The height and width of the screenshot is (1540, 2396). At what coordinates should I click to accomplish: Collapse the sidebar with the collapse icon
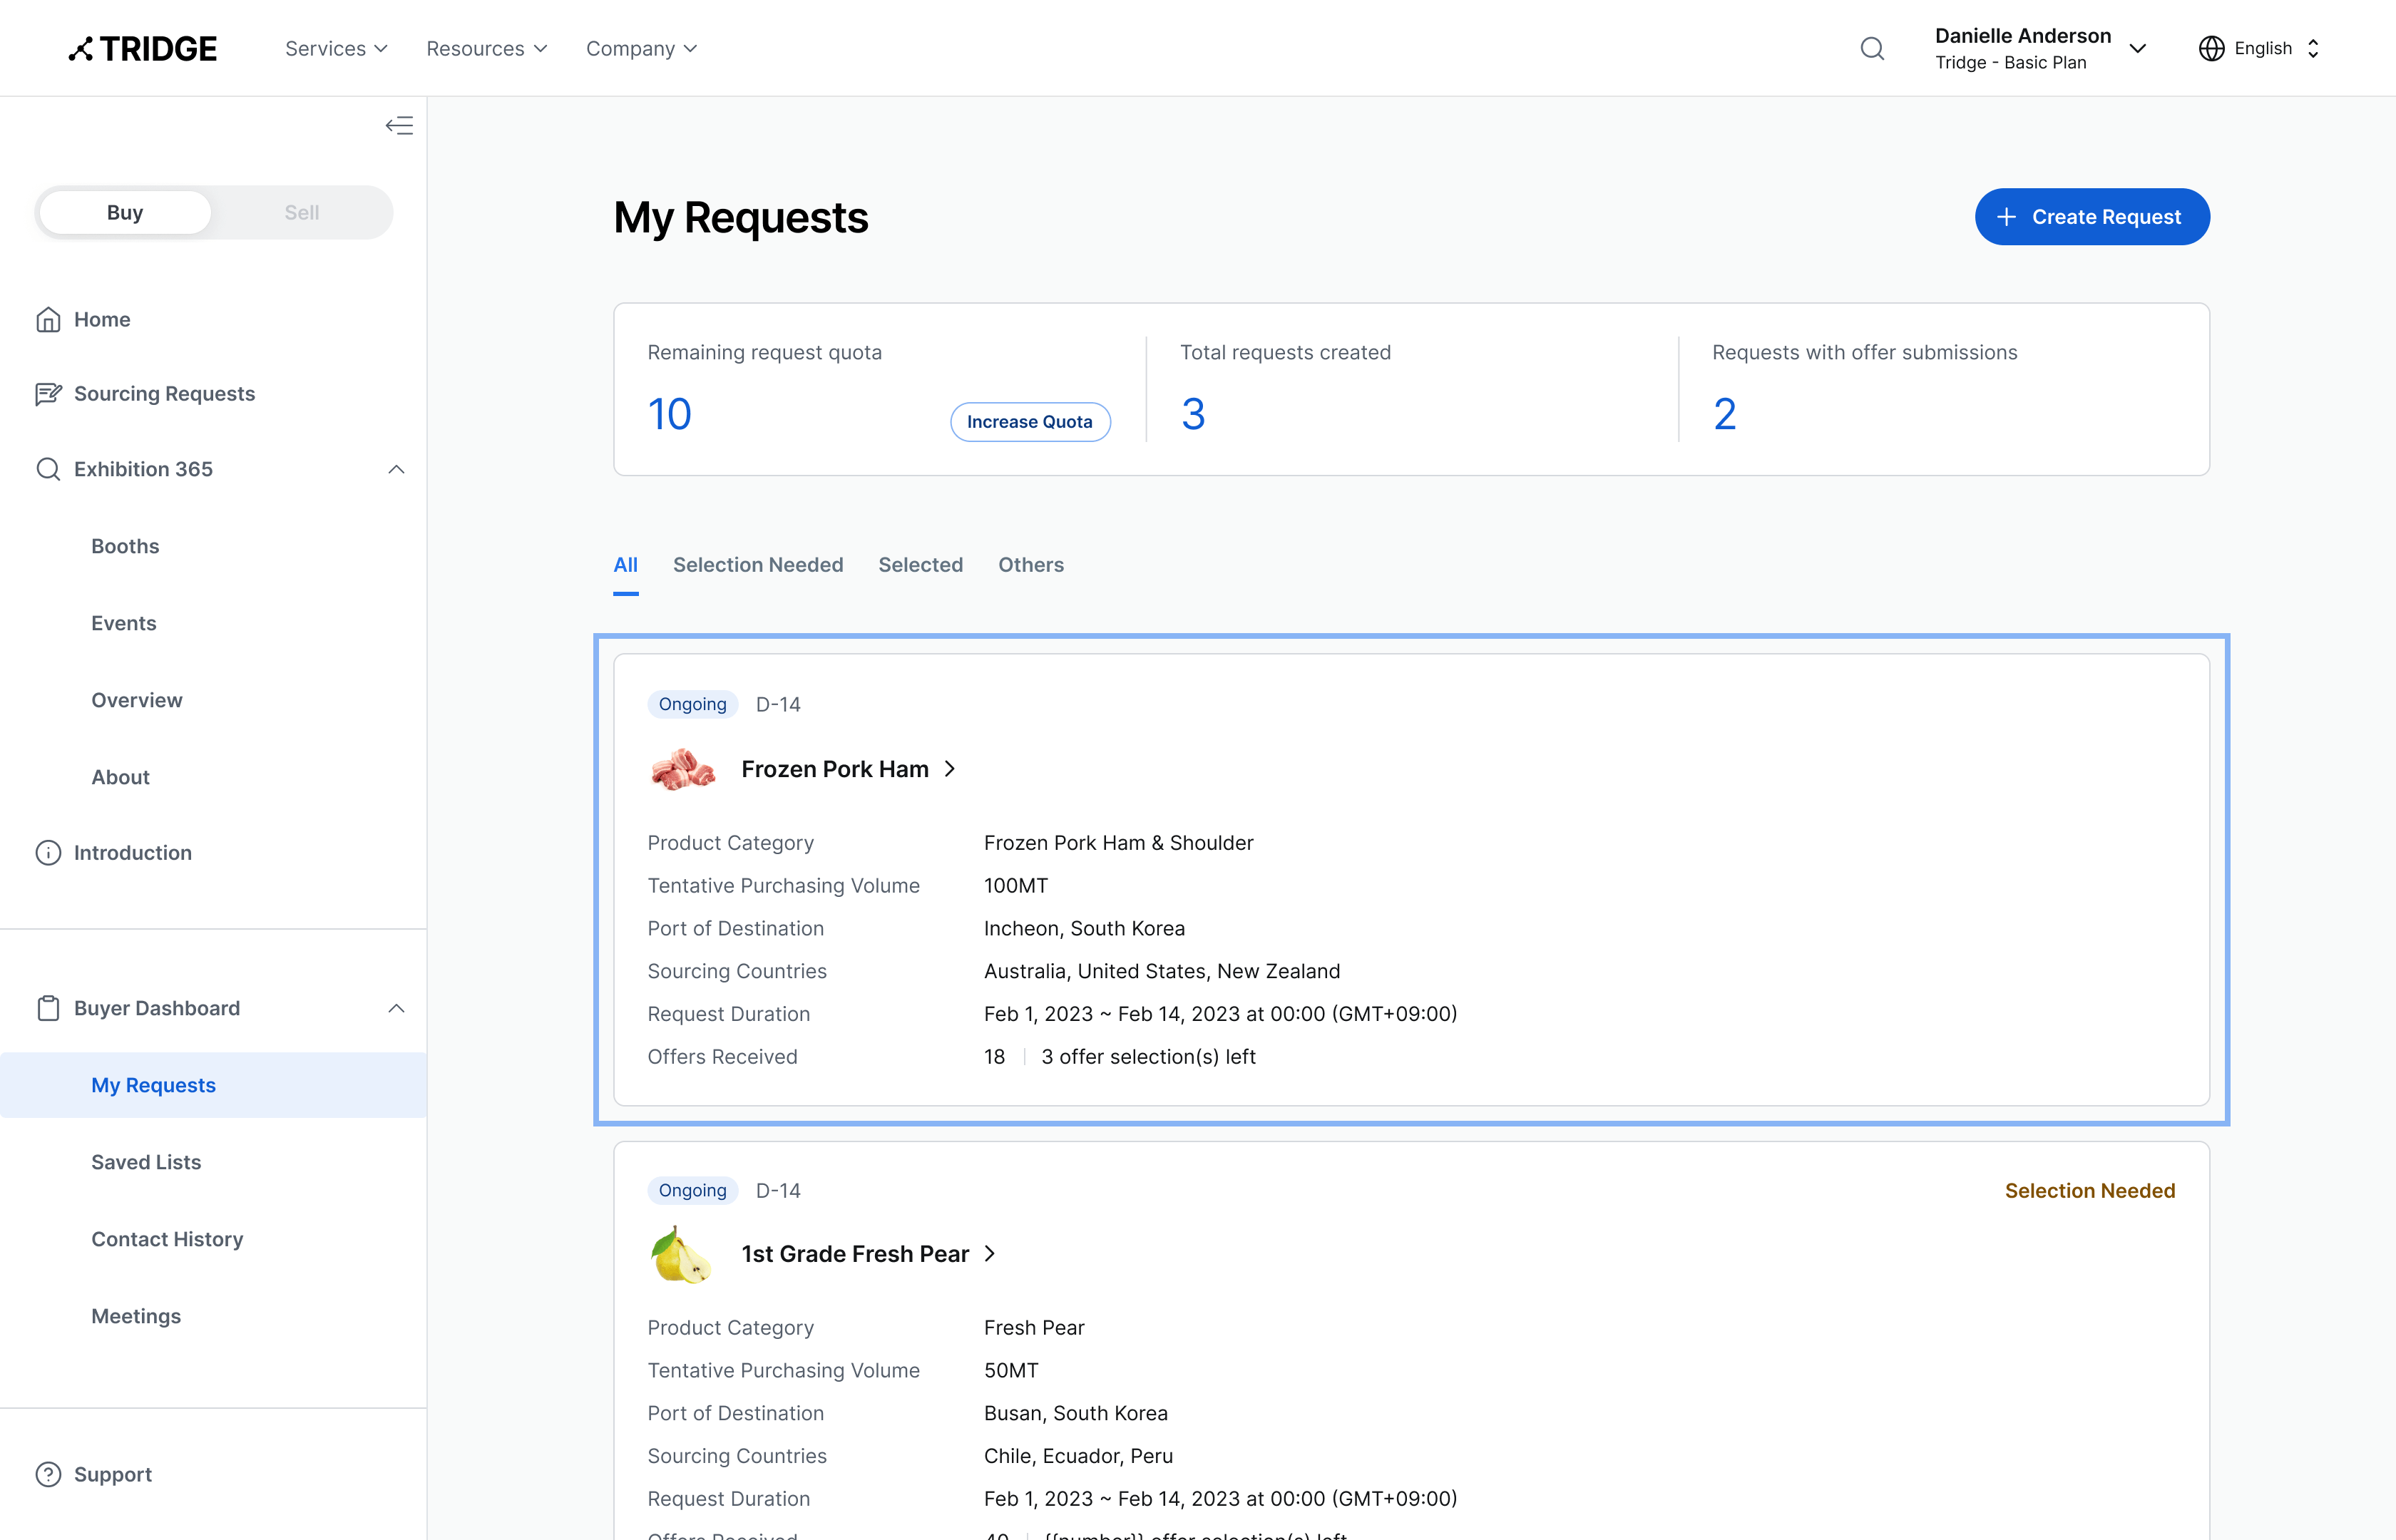pos(399,125)
